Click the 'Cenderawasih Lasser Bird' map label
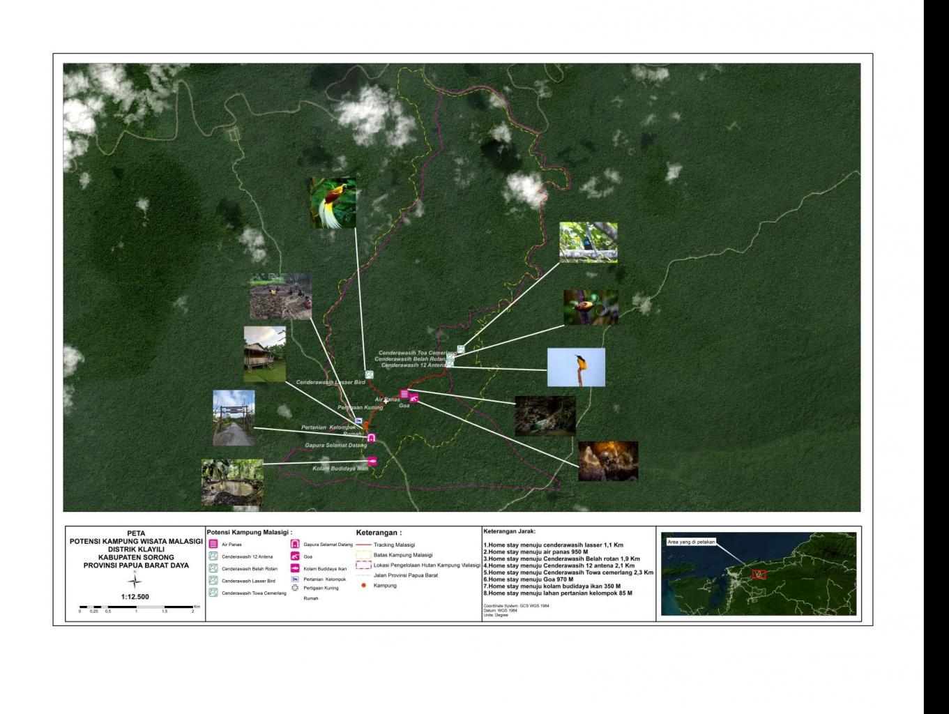The height and width of the screenshot is (714, 949). 331,382
